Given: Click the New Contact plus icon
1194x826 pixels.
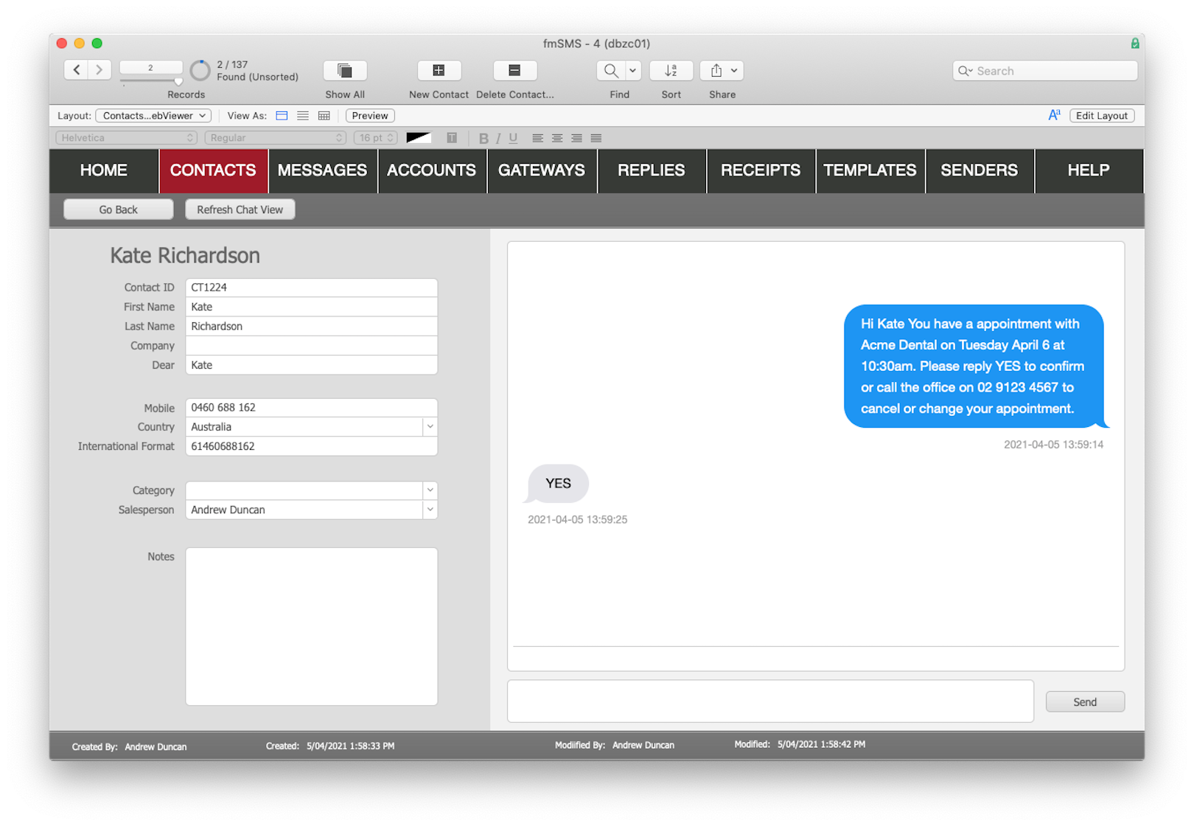Looking at the screenshot, I should [439, 71].
